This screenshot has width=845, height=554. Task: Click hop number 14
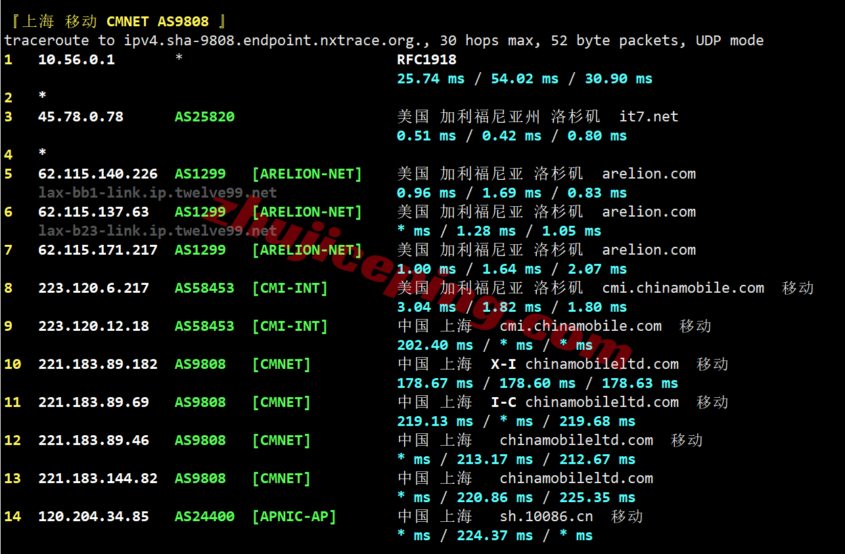pos(12,517)
